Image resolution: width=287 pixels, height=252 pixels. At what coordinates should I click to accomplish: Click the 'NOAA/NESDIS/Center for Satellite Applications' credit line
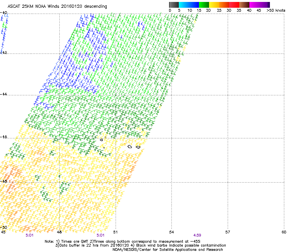(168, 250)
